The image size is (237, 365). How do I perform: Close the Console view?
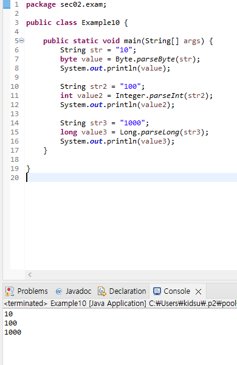(x=198, y=291)
